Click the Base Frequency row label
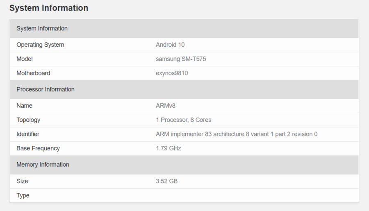Viewport: 369px width, 211px height. click(x=38, y=148)
